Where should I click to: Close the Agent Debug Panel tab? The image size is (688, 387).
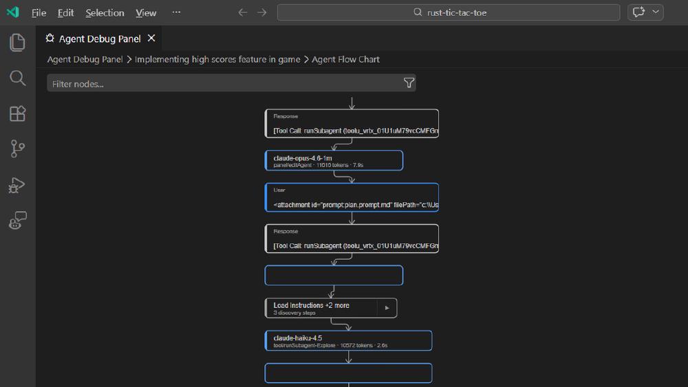pyautogui.click(x=151, y=38)
